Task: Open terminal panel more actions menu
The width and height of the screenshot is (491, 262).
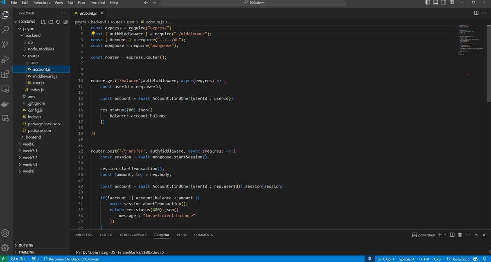Action: (468, 235)
